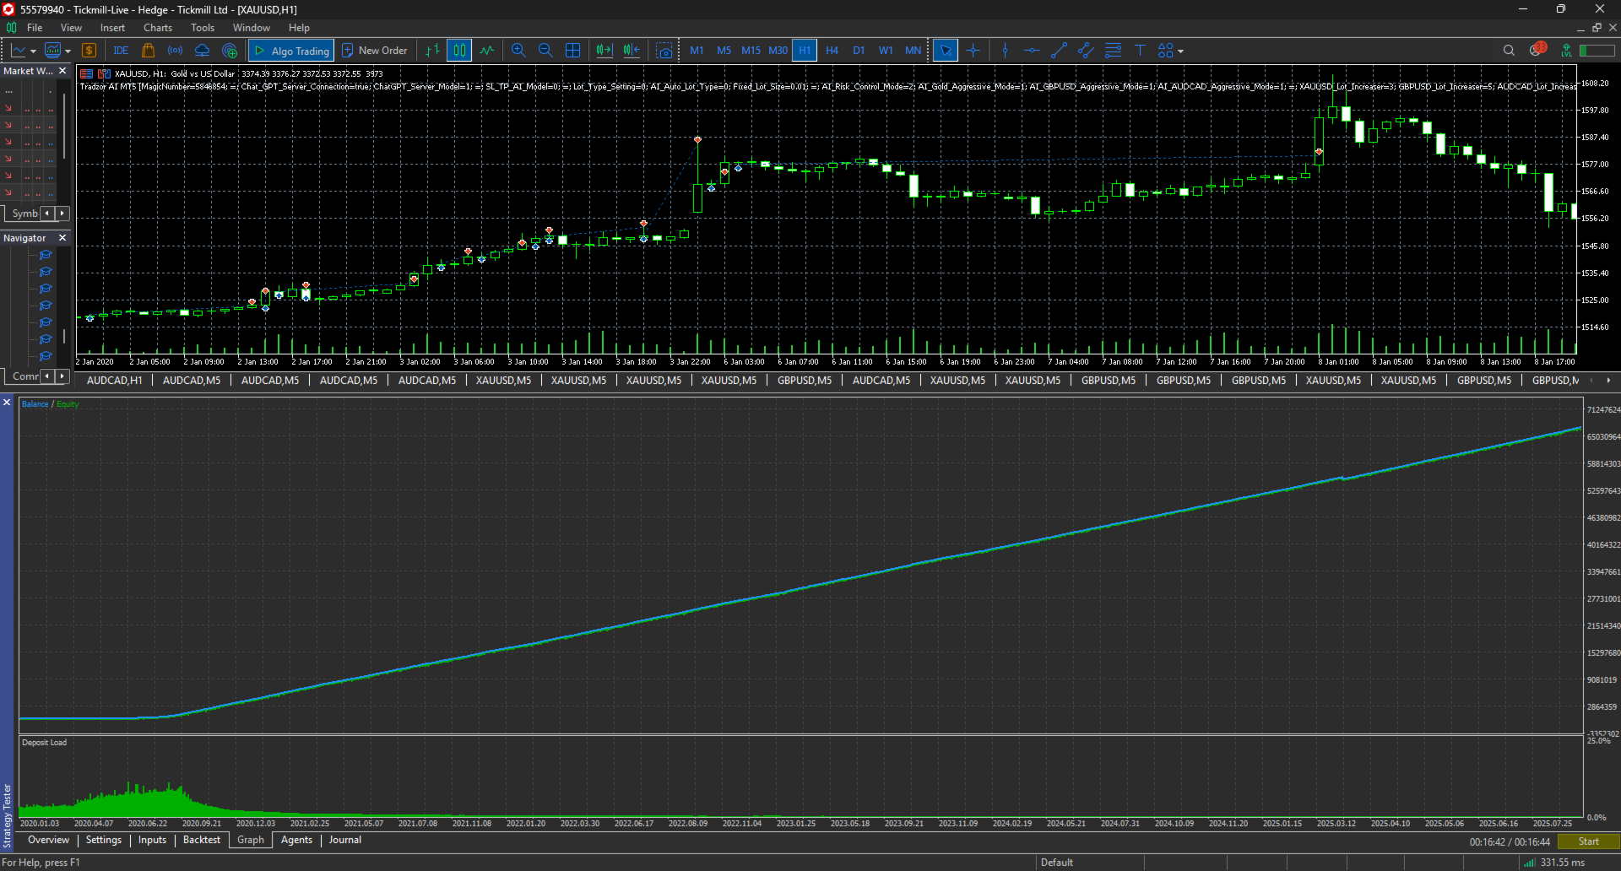Zoom out on the chart
Image resolution: width=1621 pixels, height=871 pixels.
coord(545,51)
